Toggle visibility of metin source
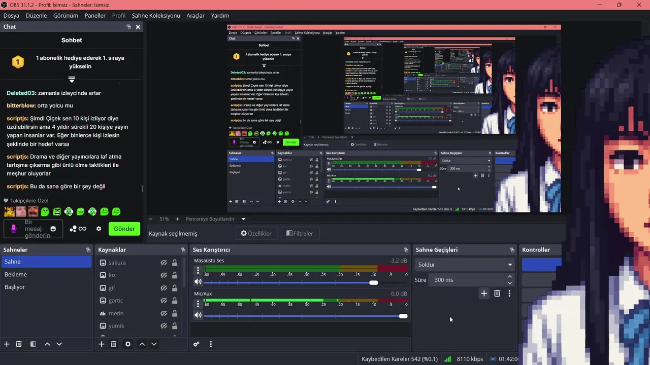Image resolution: width=650 pixels, height=365 pixels. click(164, 313)
